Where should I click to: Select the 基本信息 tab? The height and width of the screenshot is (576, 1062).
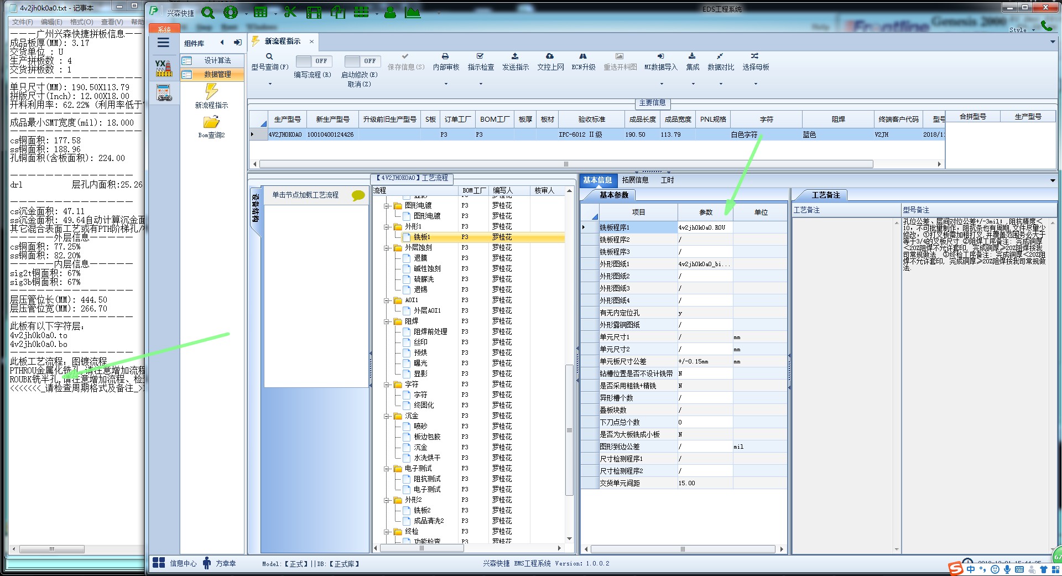coord(597,180)
